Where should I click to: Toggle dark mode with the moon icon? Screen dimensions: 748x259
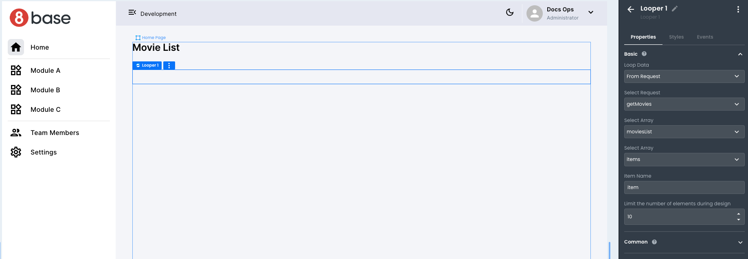click(x=509, y=13)
